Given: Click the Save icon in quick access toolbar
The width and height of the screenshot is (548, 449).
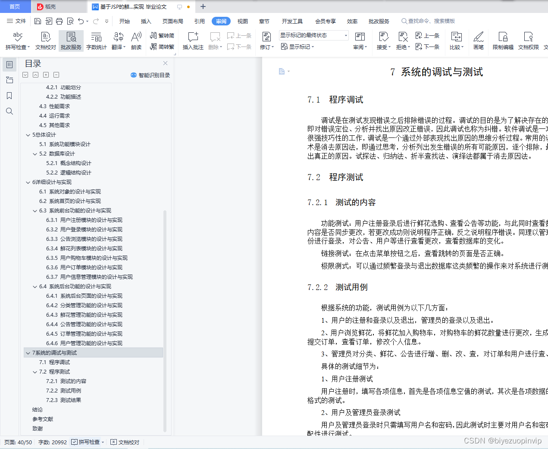Looking at the screenshot, I should pyautogui.click(x=38, y=21).
